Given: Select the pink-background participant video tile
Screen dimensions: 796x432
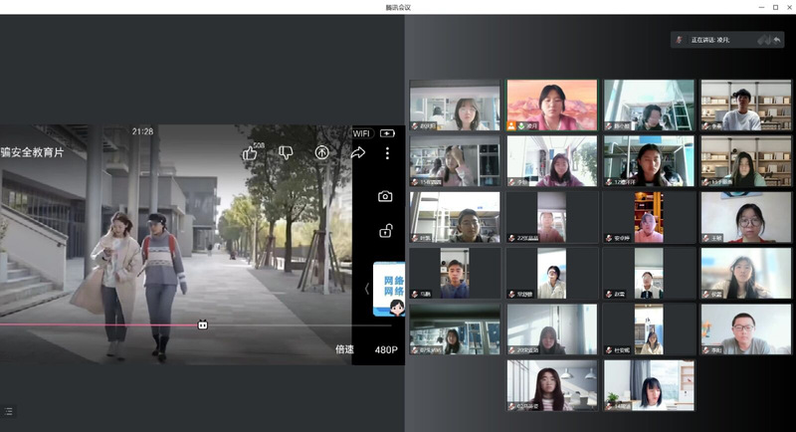Looking at the screenshot, I should pos(551,106).
